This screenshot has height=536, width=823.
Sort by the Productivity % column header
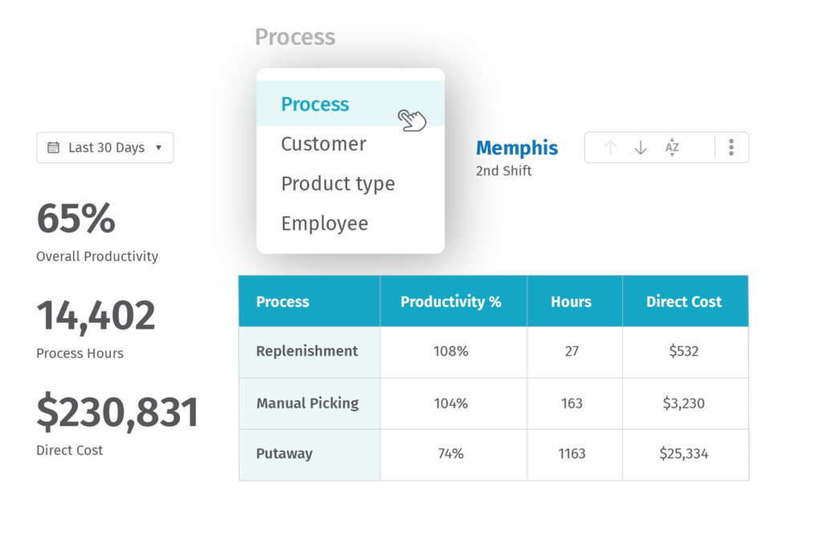coord(452,301)
